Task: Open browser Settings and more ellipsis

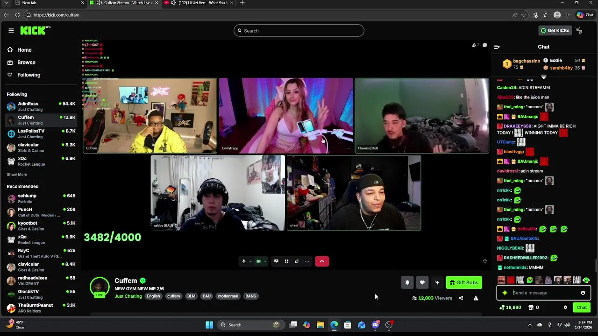Action: point(569,15)
